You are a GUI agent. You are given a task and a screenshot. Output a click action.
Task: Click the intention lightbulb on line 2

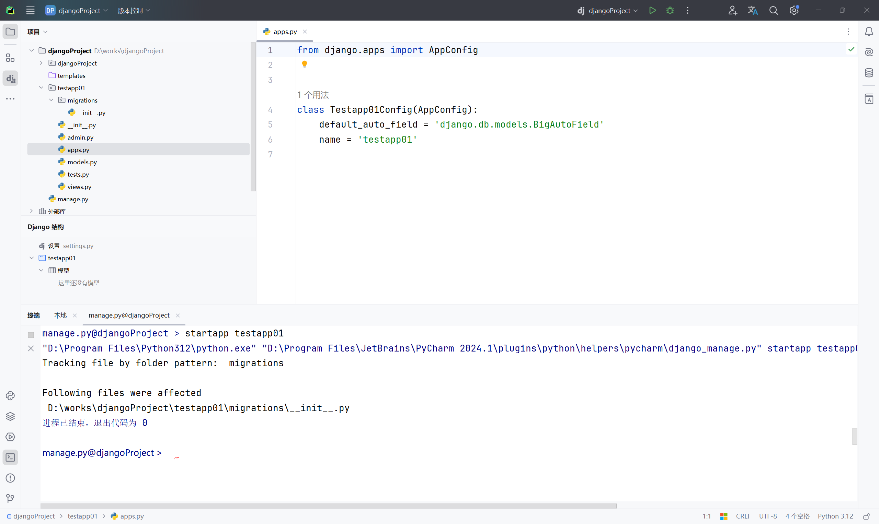(304, 64)
